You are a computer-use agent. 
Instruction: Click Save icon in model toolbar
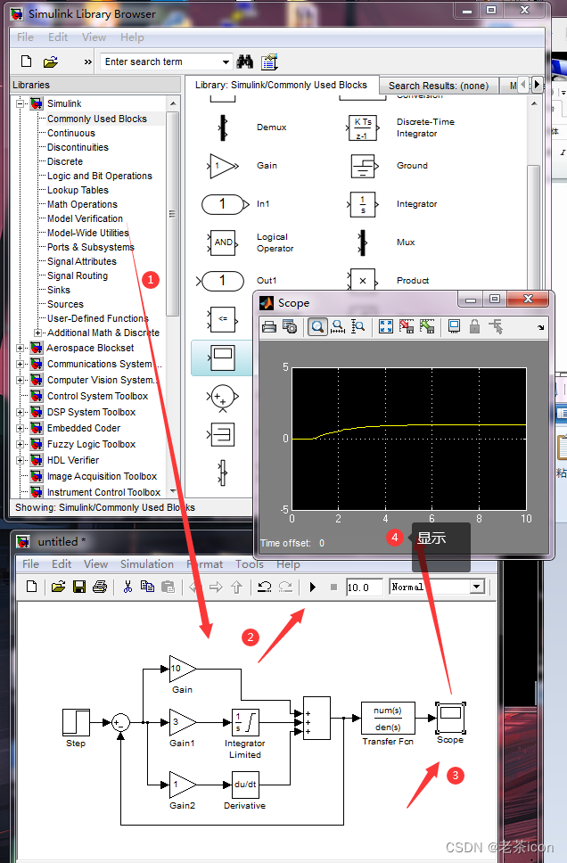[x=79, y=588]
